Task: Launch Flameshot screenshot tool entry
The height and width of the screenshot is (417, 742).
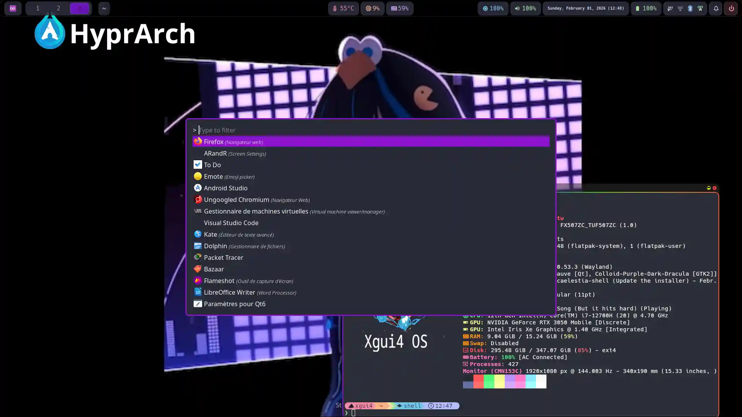Action: click(x=371, y=280)
